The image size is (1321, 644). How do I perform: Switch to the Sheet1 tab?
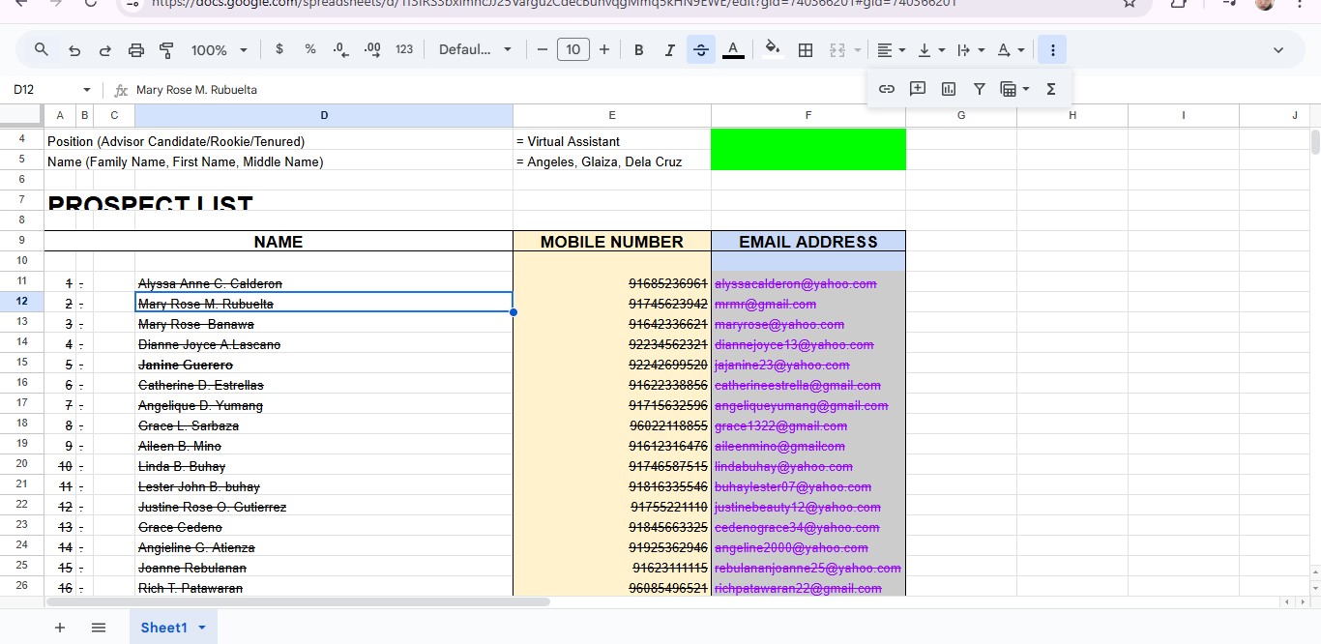(163, 628)
